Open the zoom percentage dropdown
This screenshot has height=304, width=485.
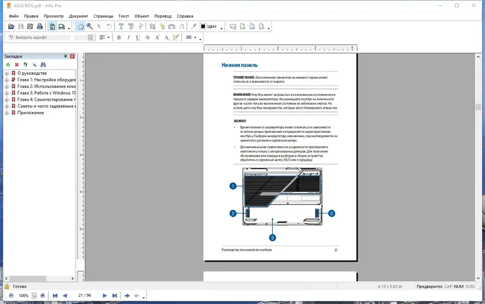(34, 296)
